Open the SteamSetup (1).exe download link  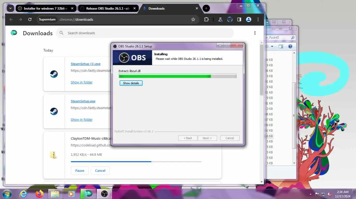pyautogui.click(x=86, y=64)
